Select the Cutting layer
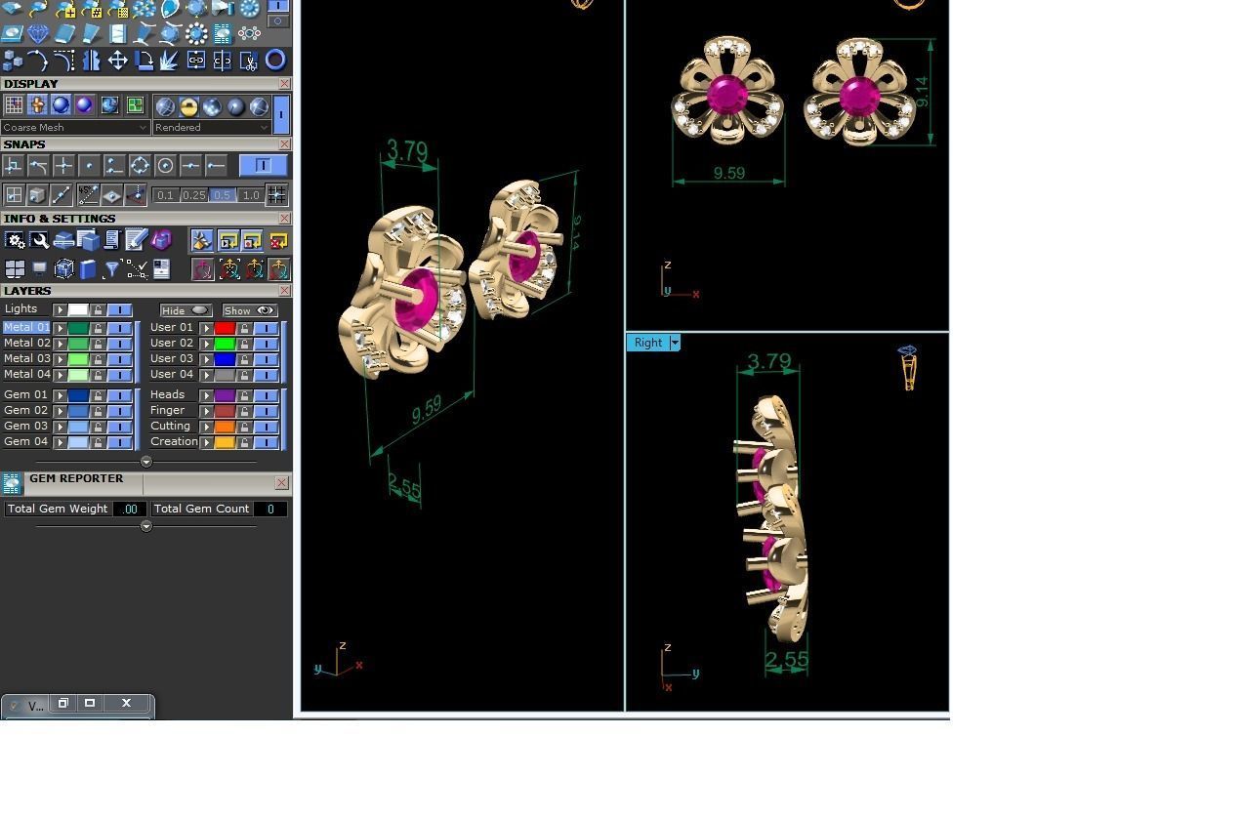Image resolution: width=1241 pixels, height=817 pixels. tap(171, 427)
